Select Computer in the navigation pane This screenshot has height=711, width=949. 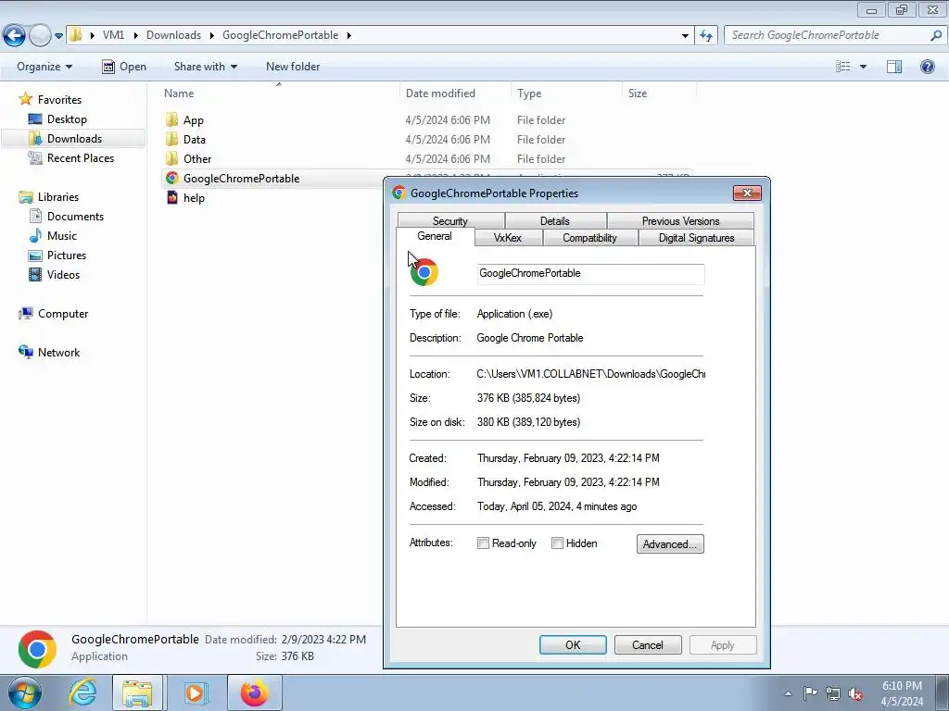click(x=63, y=314)
